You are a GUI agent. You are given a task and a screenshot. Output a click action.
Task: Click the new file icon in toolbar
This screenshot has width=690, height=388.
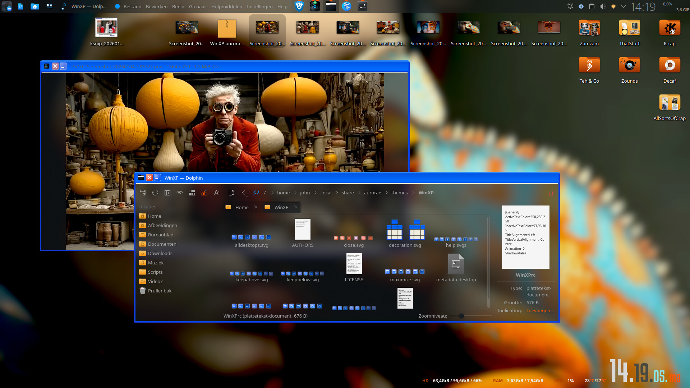pos(231,193)
